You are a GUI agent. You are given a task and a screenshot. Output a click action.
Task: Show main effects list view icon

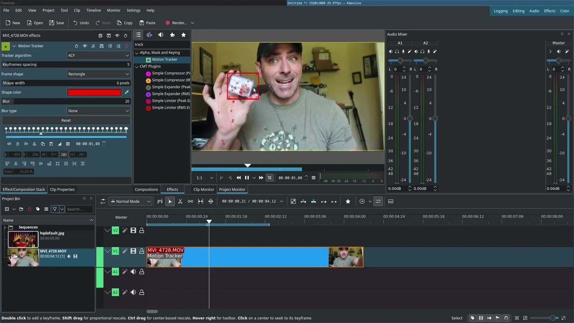pyautogui.click(x=139, y=35)
